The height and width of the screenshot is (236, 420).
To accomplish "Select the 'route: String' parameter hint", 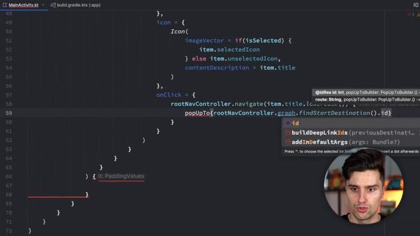I will 366,100.
